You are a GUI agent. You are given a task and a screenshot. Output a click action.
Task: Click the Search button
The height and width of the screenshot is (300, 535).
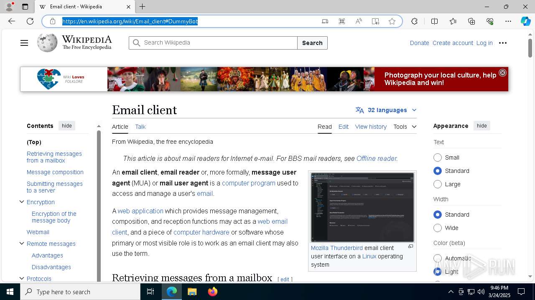(x=312, y=43)
